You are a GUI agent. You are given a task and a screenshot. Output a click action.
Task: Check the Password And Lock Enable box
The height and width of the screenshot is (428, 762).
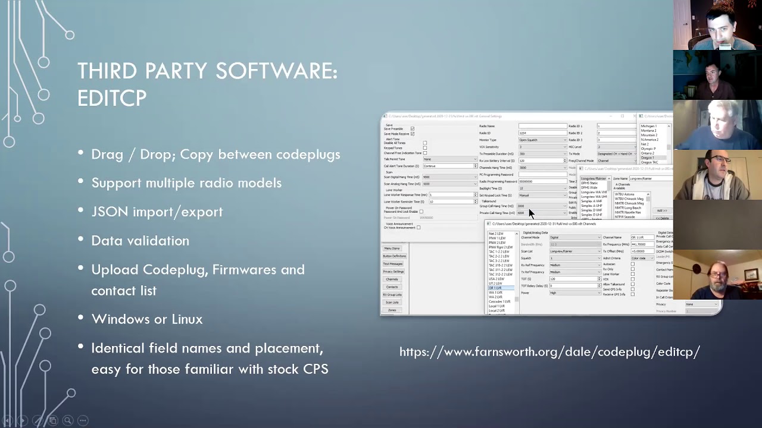pyautogui.click(x=421, y=212)
